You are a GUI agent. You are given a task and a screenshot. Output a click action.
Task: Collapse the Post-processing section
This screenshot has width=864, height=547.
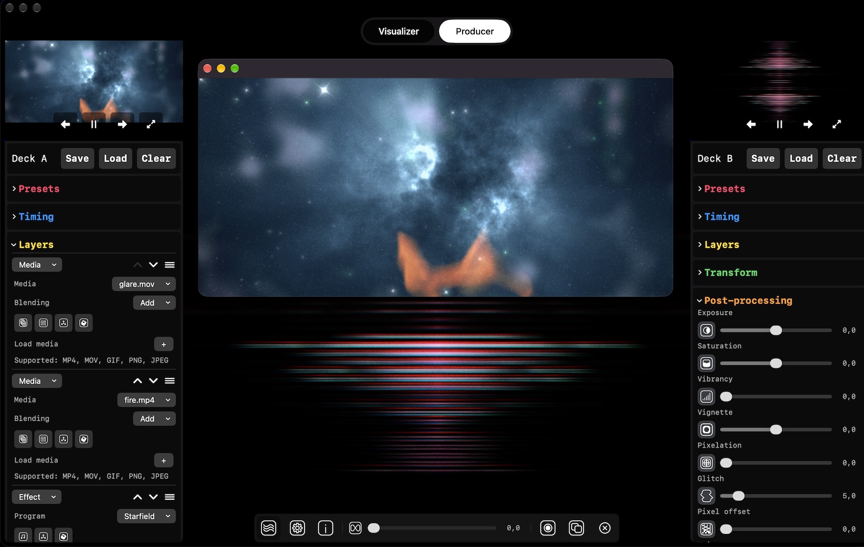(744, 300)
